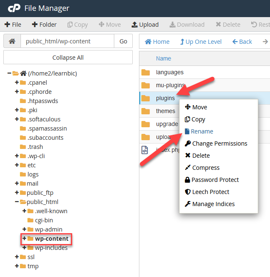Click the Copy toolbar button
The height and width of the screenshot is (277, 270).
(x=77, y=25)
